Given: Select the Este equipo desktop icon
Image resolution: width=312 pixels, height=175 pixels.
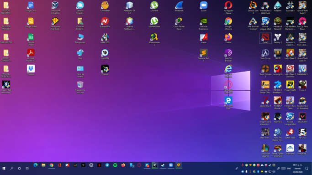Looking at the screenshot, I should click(80, 38).
